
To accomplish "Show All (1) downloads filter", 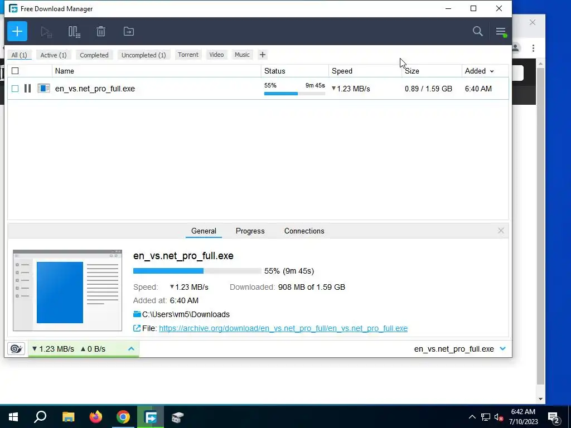I will (x=19, y=55).
